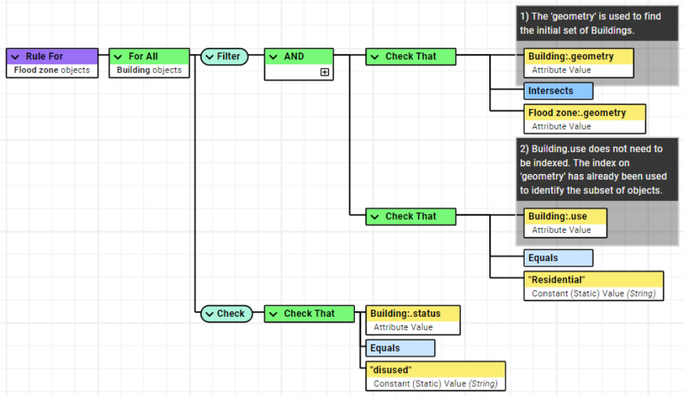Click the chevron icon on the Check node

(x=209, y=313)
